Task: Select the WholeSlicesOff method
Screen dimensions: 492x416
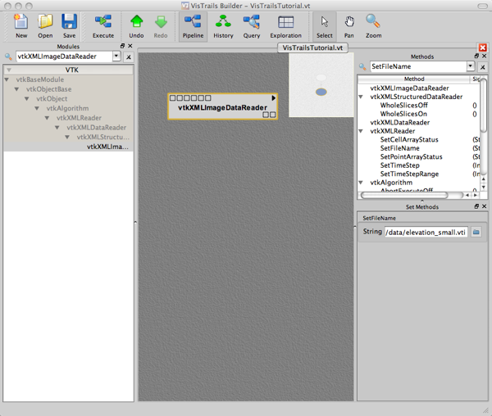Action: (x=403, y=106)
